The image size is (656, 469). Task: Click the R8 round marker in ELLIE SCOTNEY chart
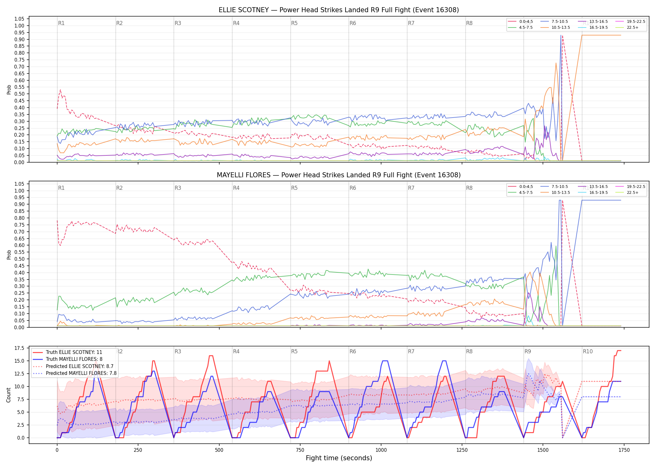[469, 23]
